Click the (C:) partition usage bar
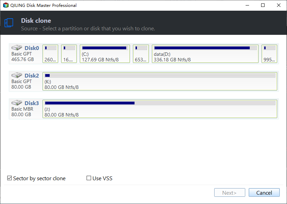Image resolution: width=287 pixels, height=204 pixels. click(x=105, y=48)
